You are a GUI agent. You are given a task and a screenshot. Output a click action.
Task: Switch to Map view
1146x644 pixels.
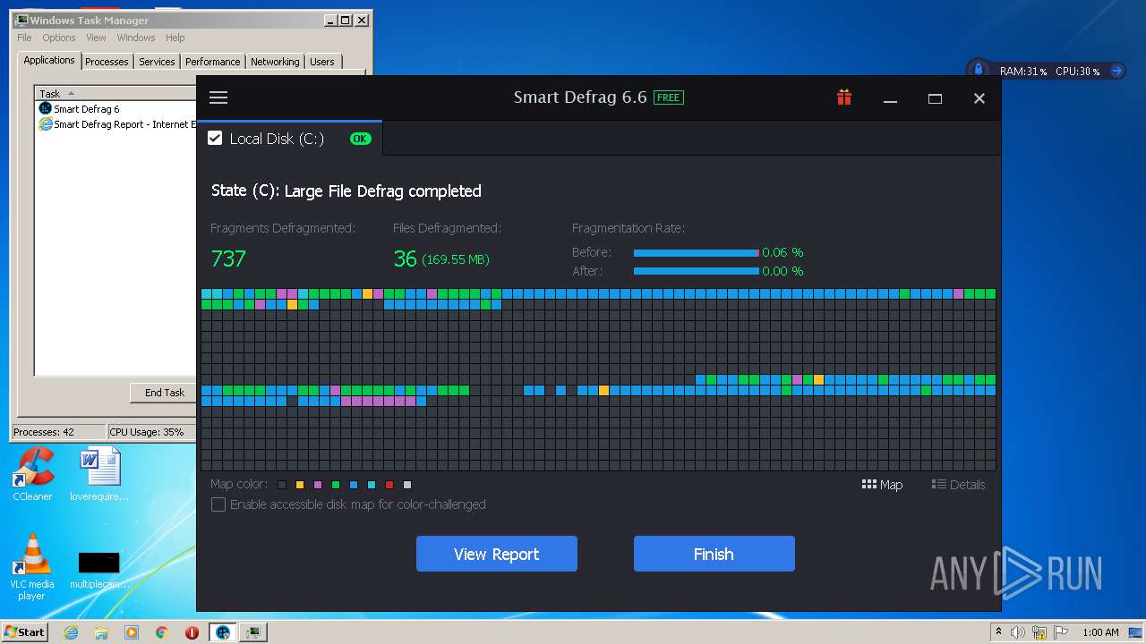click(882, 485)
